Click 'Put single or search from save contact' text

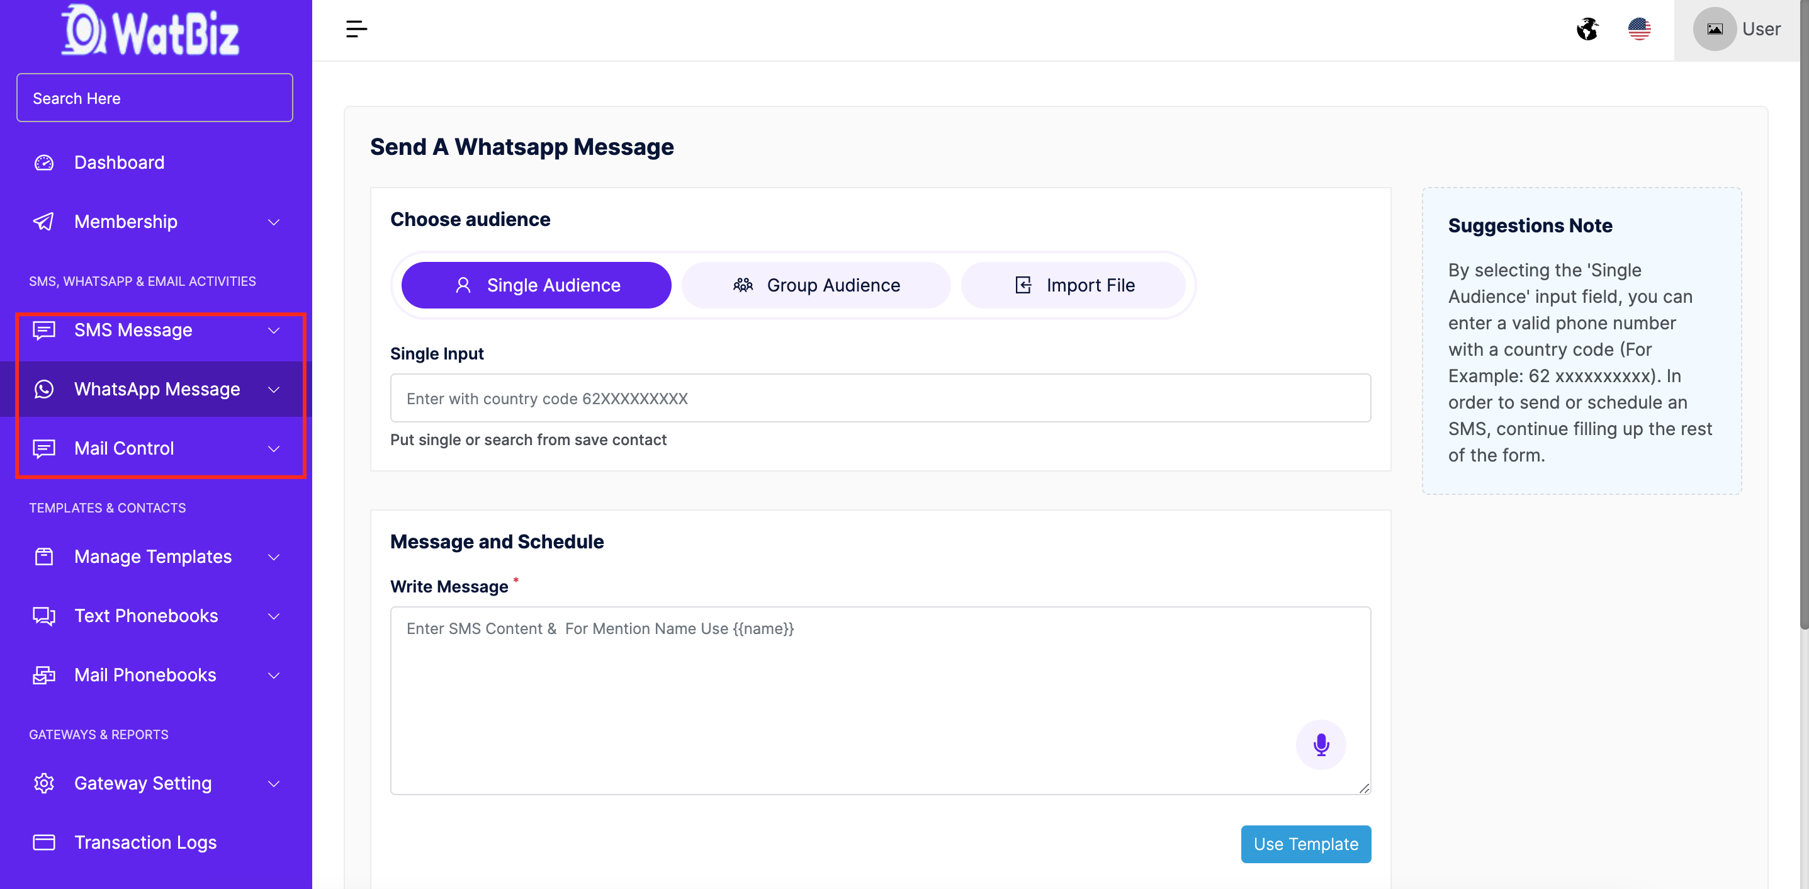(x=528, y=439)
